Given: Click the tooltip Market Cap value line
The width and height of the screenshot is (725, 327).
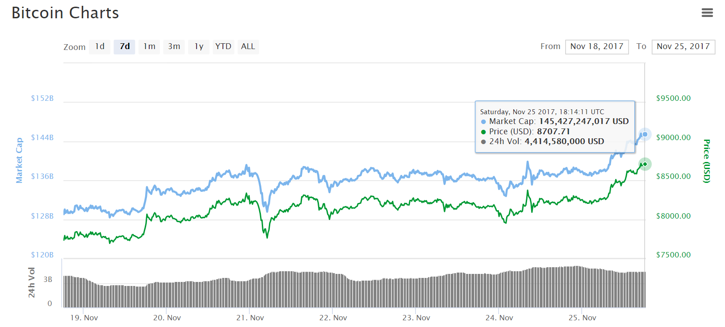Looking at the screenshot, I should [x=555, y=121].
